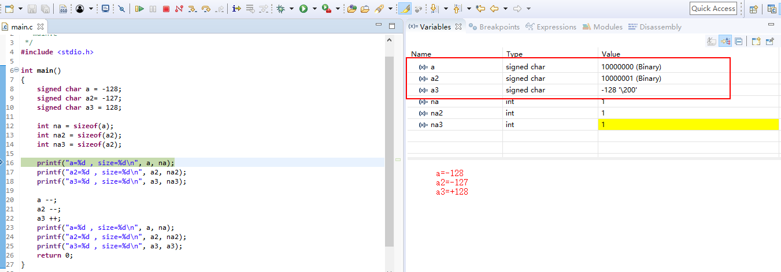Screen dimensions: 781x272
Task: Toggle Show Logical Structure in Variables view
Action: (725, 41)
